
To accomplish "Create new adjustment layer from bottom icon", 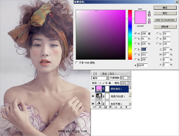I will tap(110, 106).
